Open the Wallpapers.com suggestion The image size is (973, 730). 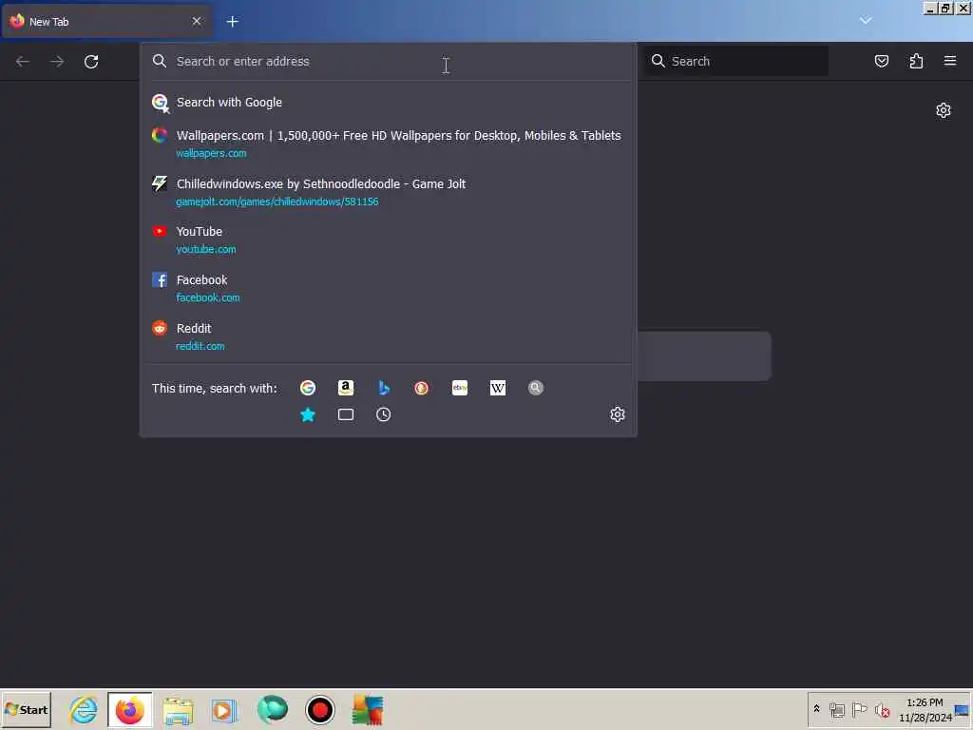tap(388, 144)
